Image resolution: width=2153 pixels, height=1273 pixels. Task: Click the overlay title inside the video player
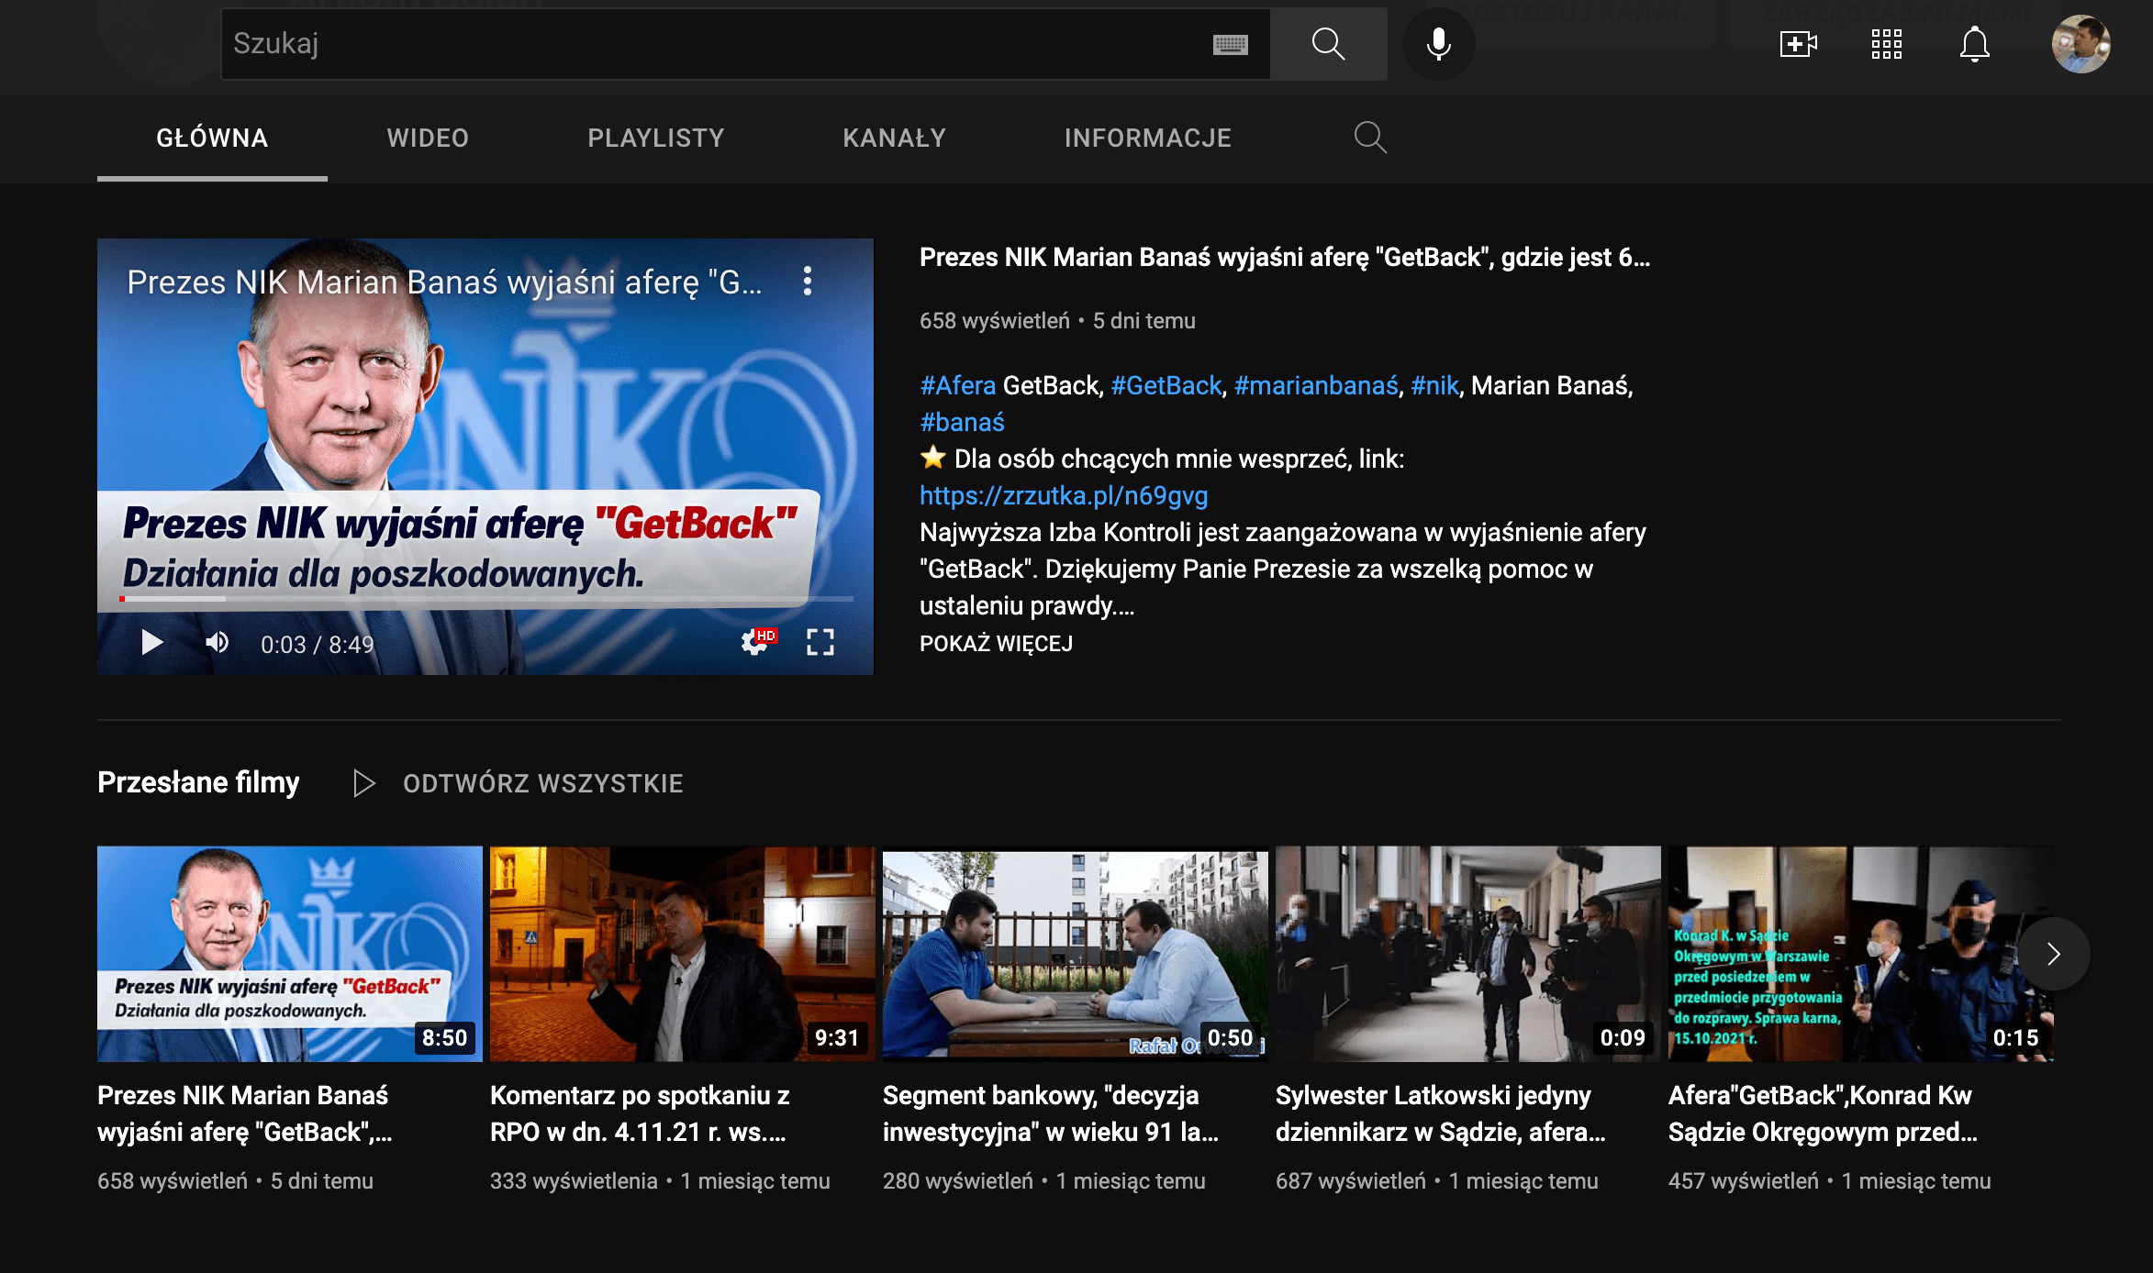(x=444, y=282)
